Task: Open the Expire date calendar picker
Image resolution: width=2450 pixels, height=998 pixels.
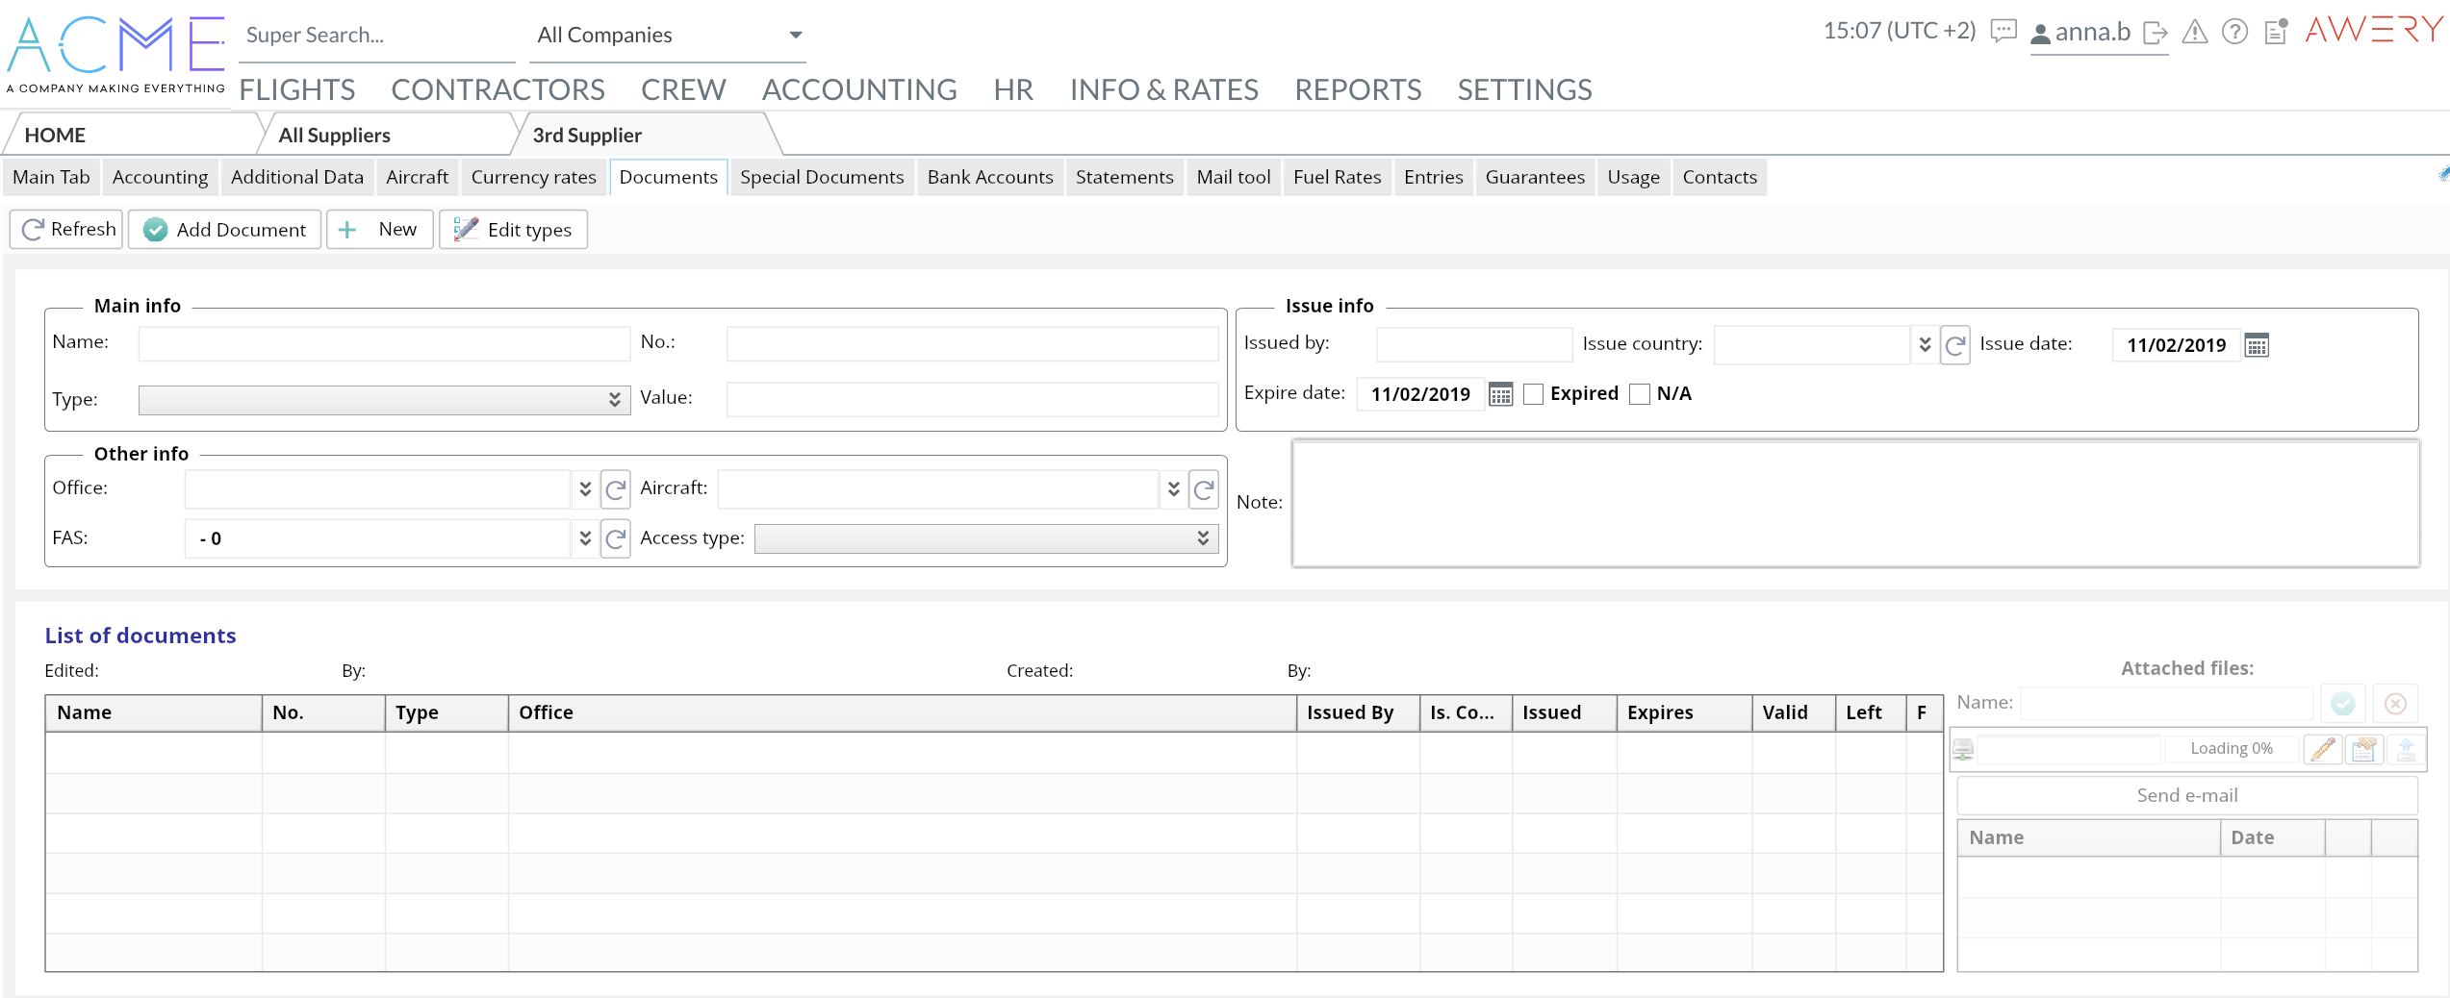Action: pos(1500,394)
